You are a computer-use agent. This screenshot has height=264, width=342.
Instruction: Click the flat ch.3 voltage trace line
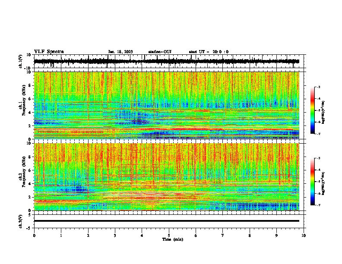click(x=167, y=221)
